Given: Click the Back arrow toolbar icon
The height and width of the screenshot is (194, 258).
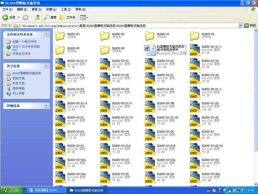Looking at the screenshot, I should (5, 17).
